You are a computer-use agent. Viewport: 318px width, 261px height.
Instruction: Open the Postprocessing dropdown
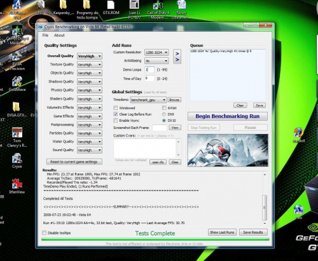[90, 125]
